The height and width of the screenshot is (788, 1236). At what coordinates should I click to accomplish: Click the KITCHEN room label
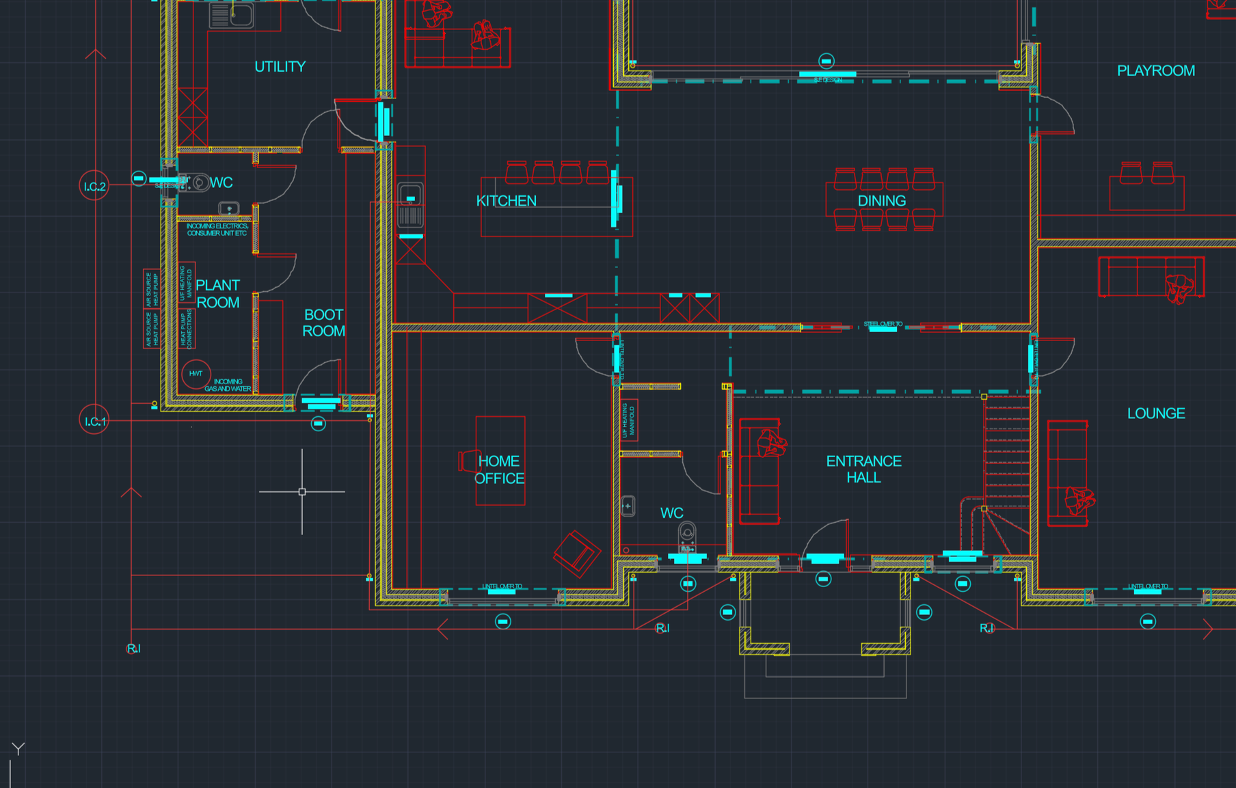pos(506,200)
